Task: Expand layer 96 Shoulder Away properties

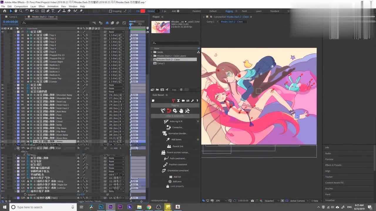Action: pyautogui.click(x=15, y=95)
